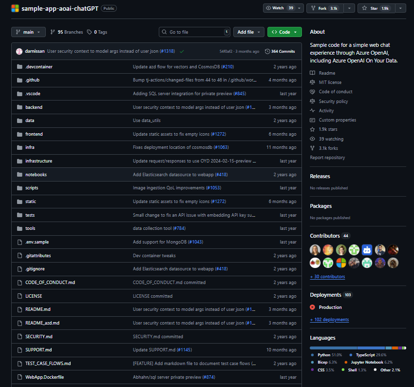View the 95 Branches link
The width and height of the screenshot is (414, 387).
tap(66, 32)
